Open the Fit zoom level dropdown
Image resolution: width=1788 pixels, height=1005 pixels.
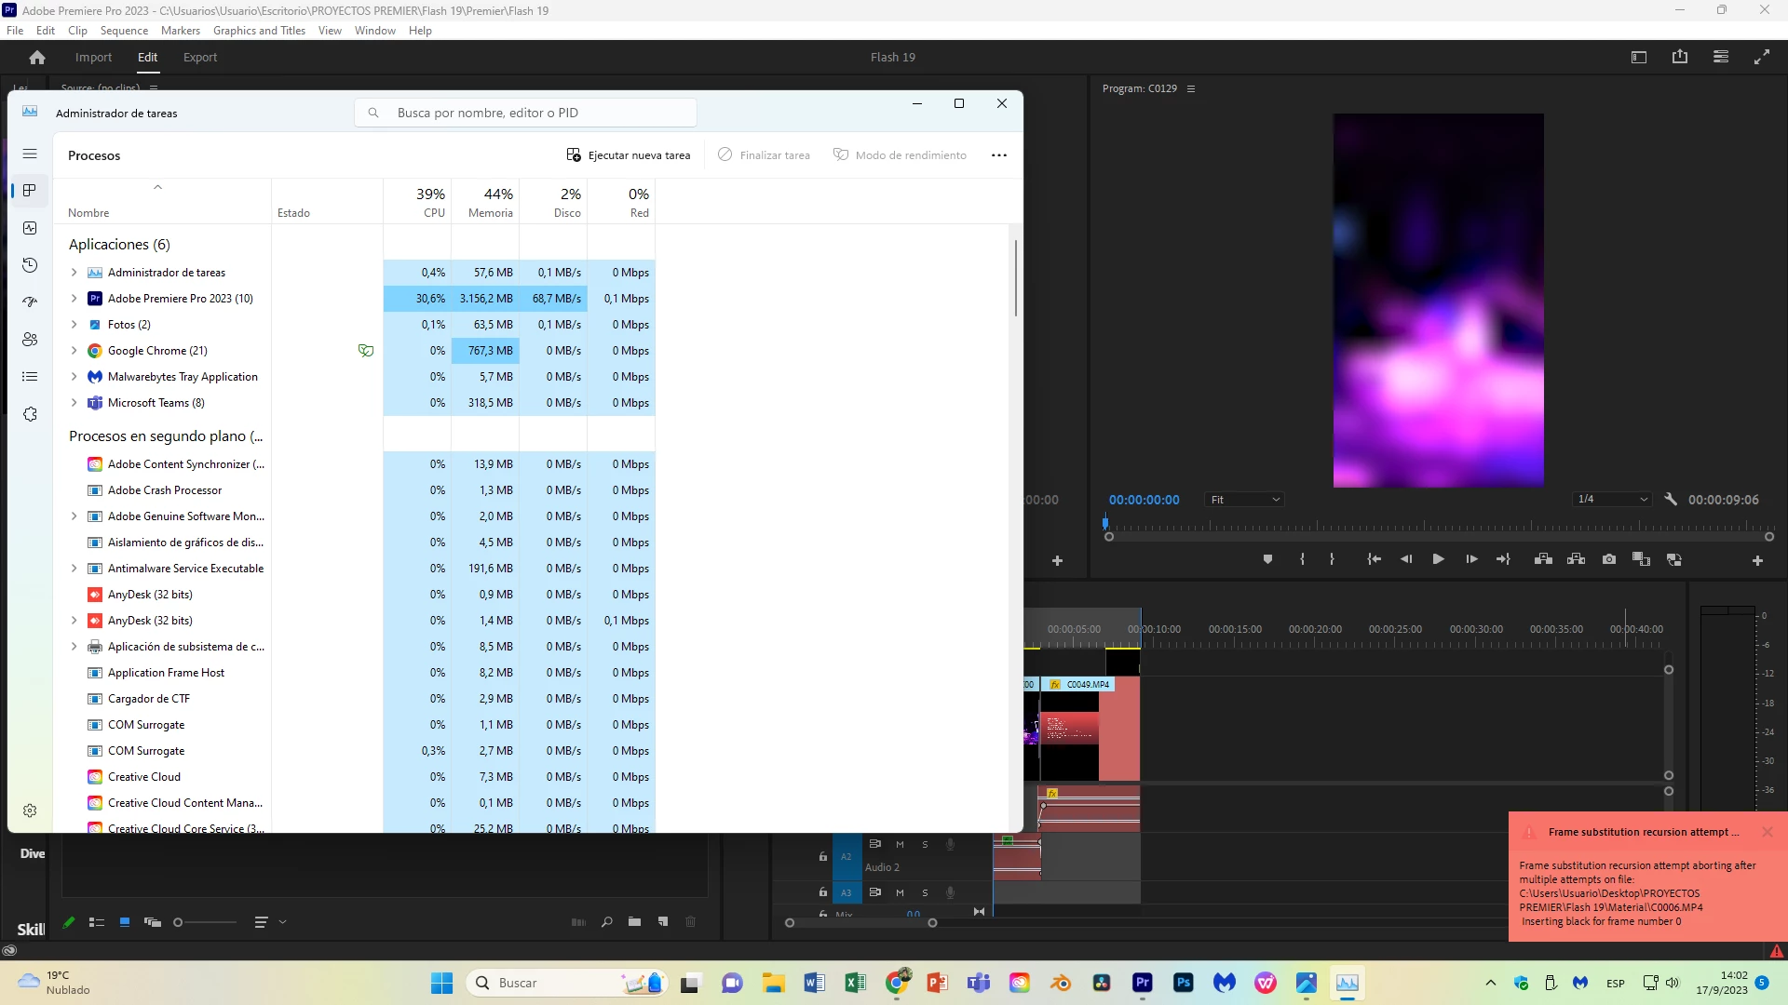(1245, 500)
